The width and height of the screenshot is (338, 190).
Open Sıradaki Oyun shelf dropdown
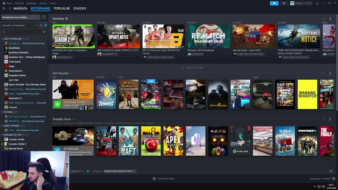coord(73,119)
